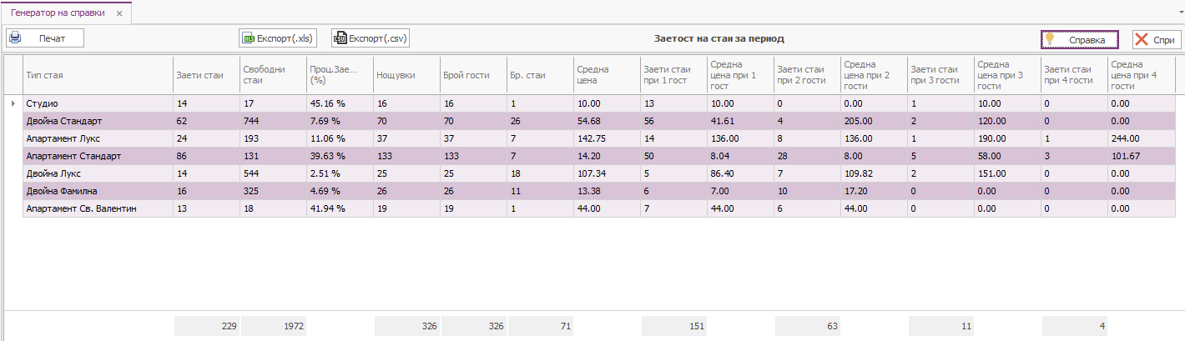Click the red X icon on Спри

pos(1141,39)
